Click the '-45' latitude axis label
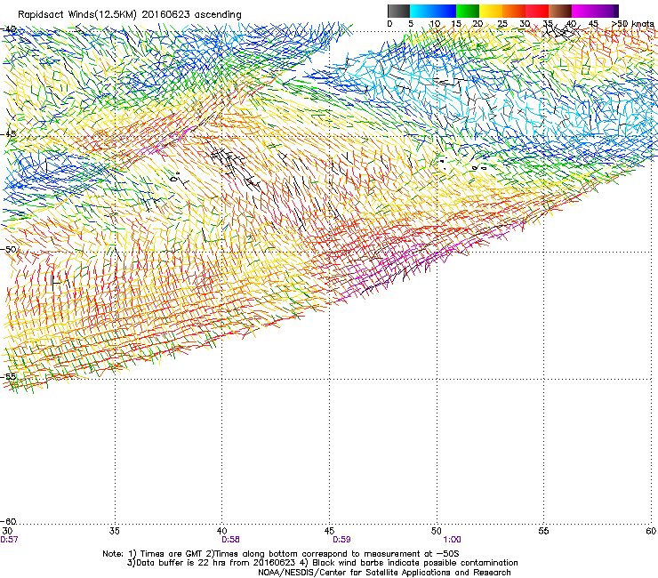658x578 pixels. pyautogui.click(x=9, y=134)
